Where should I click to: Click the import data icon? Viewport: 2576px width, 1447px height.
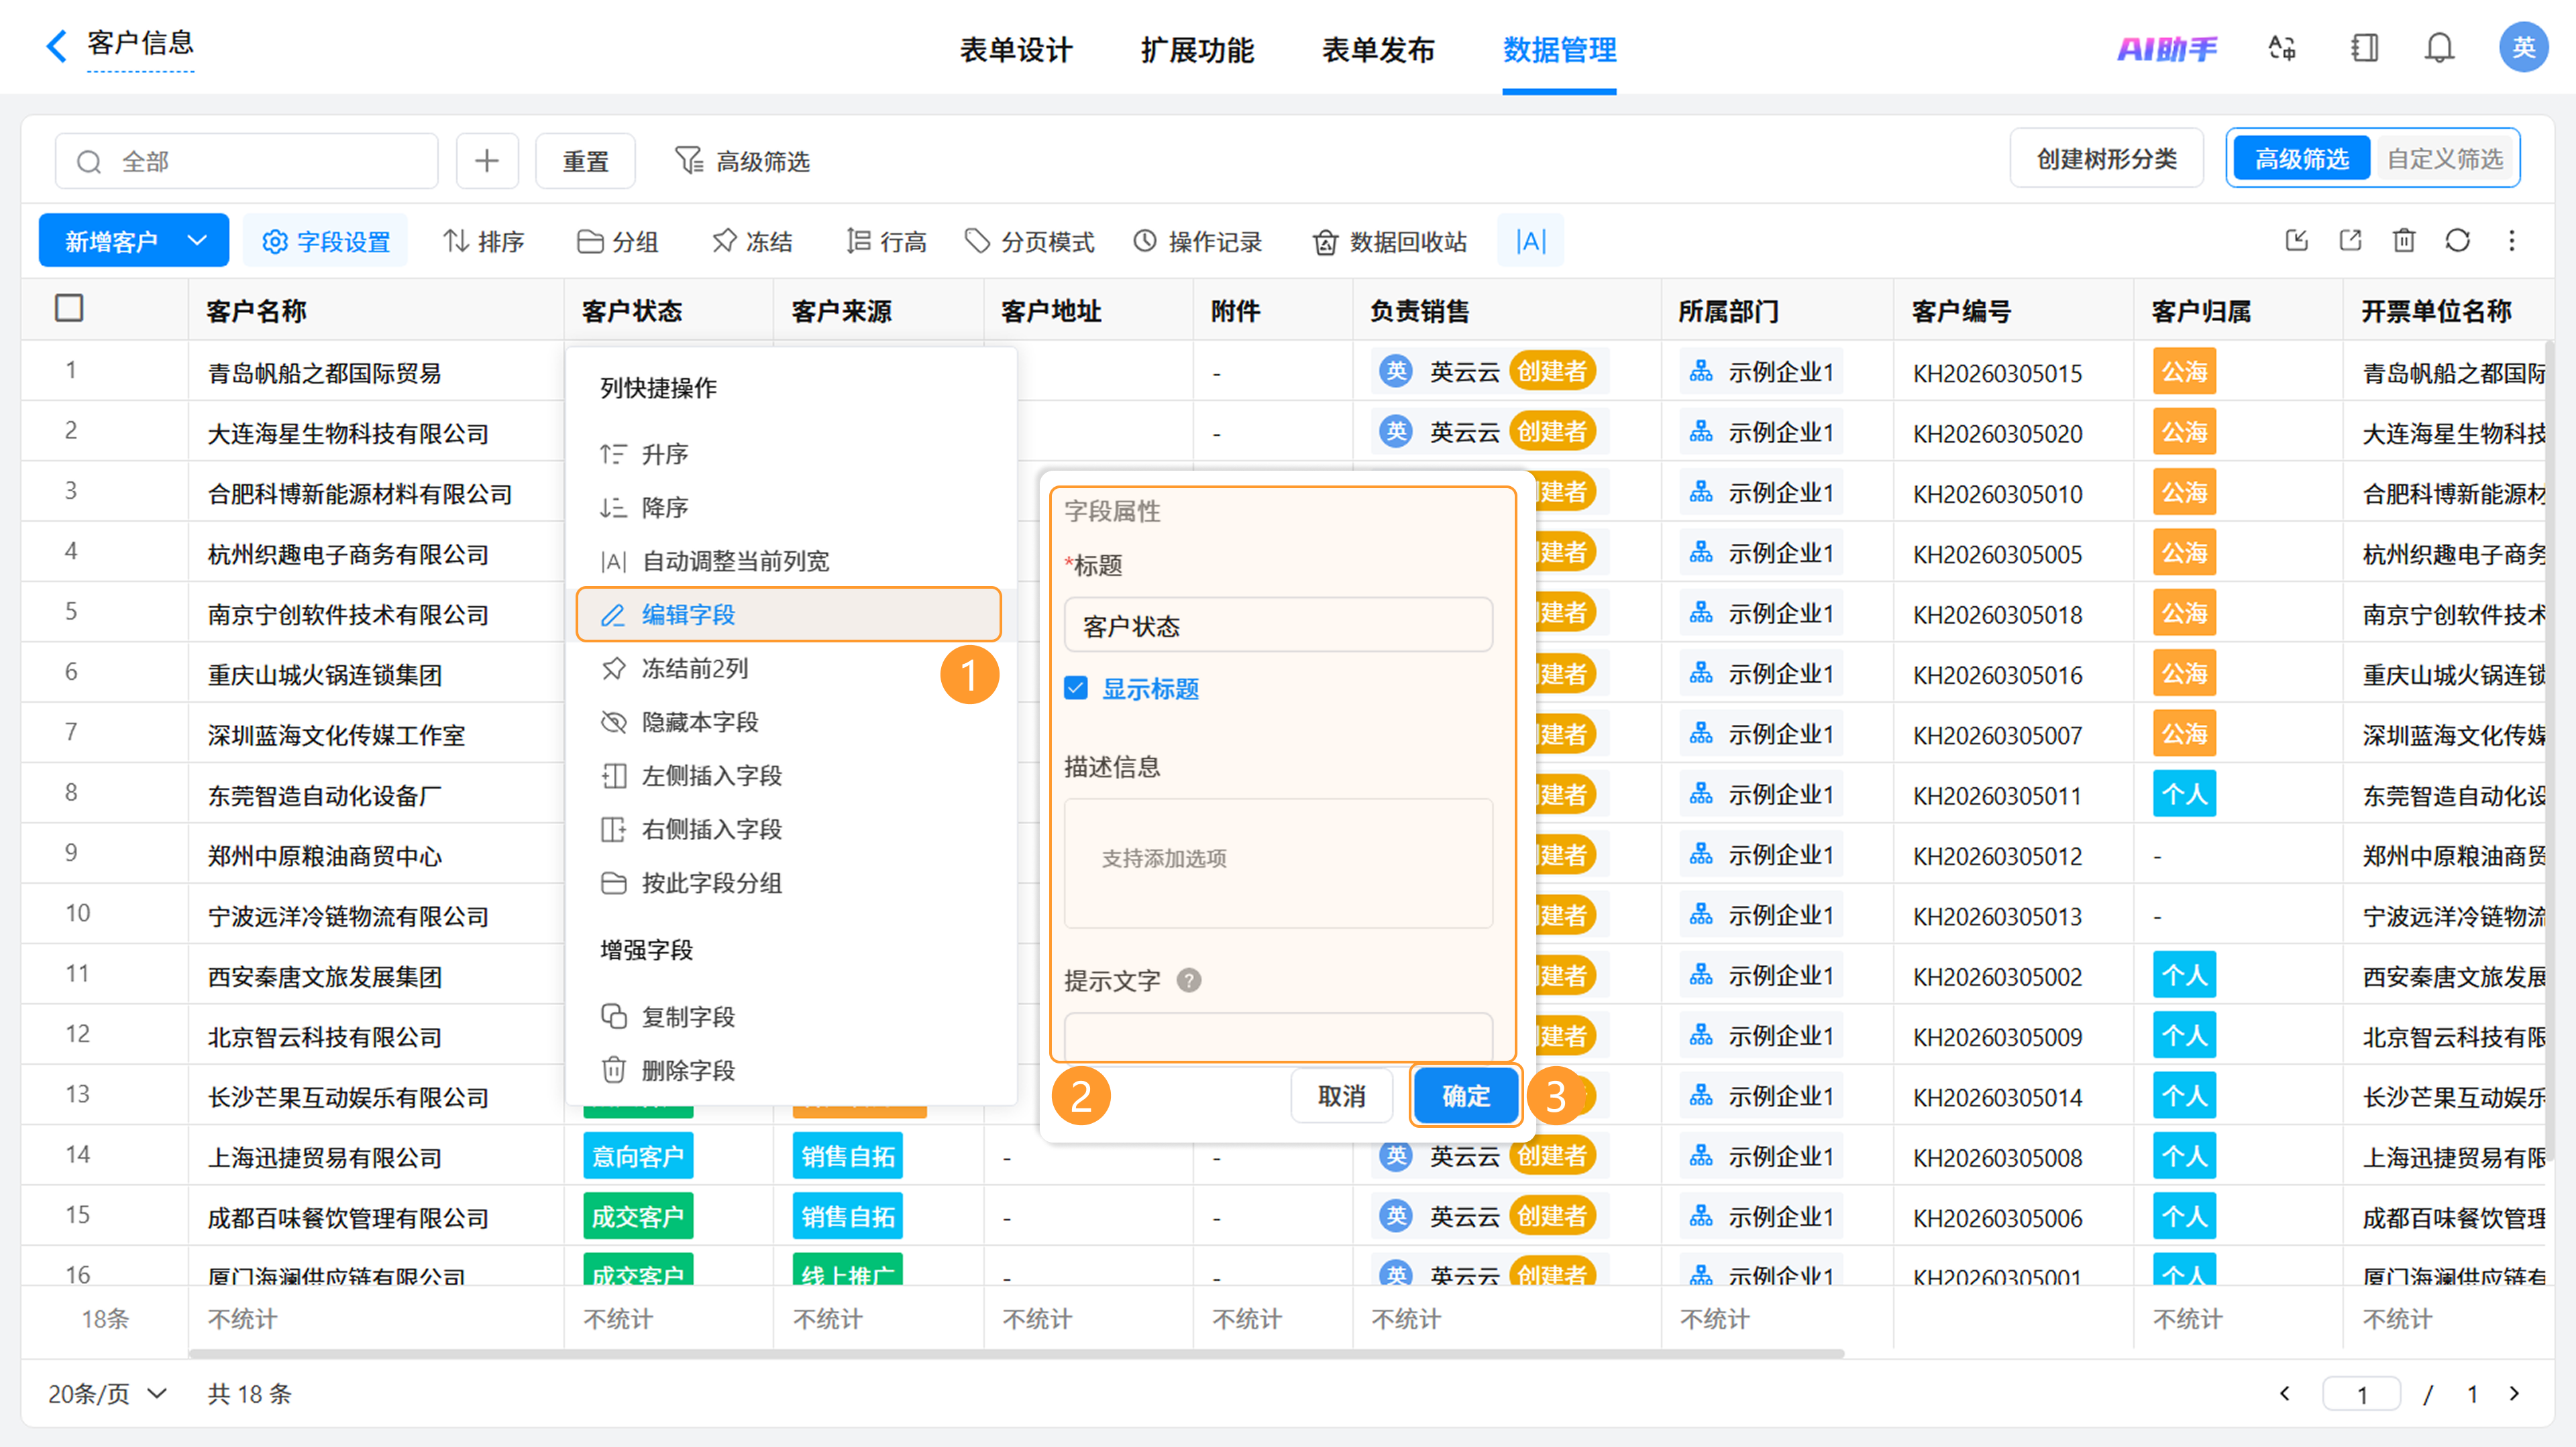coord(2297,240)
